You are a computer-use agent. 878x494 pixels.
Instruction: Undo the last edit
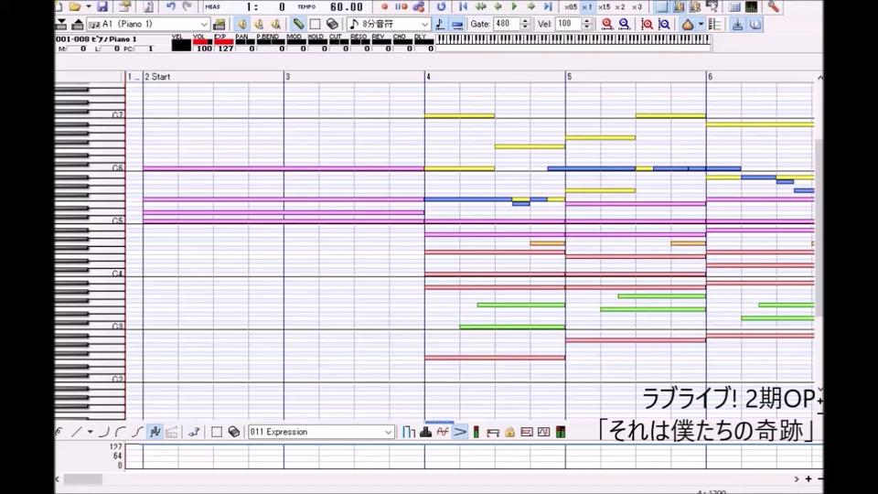pyautogui.click(x=170, y=6)
